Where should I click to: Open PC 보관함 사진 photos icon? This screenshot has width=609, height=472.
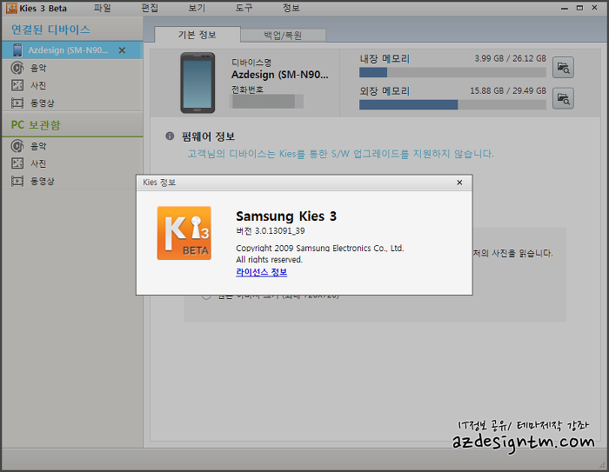pyautogui.click(x=17, y=163)
